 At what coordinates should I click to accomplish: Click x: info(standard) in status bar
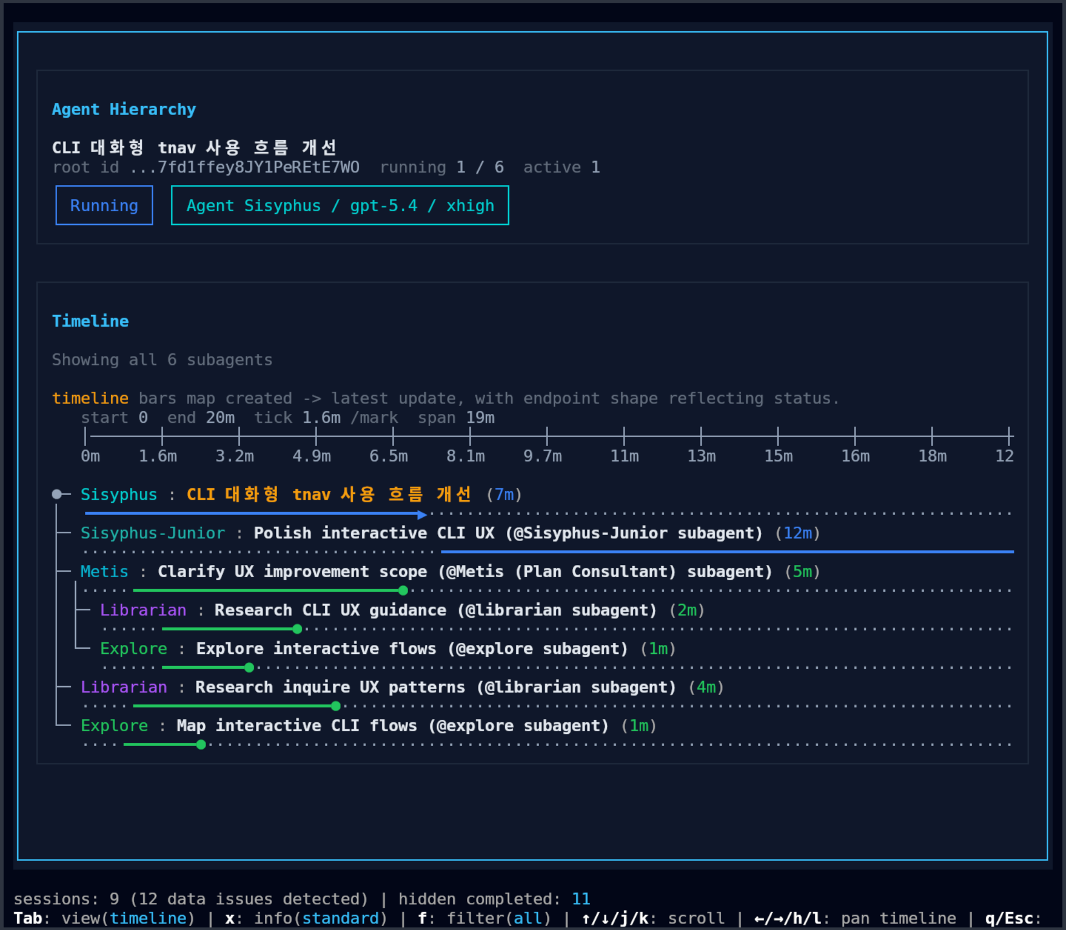click(306, 918)
